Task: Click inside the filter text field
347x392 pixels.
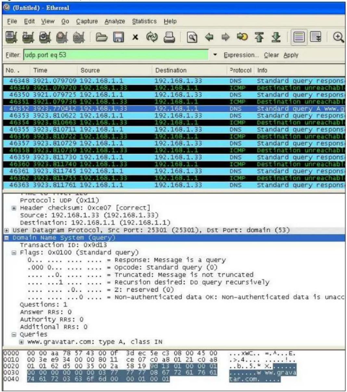Action: click(116, 55)
